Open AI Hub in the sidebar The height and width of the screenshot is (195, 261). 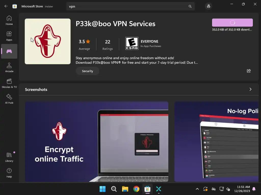pyautogui.click(x=9, y=99)
